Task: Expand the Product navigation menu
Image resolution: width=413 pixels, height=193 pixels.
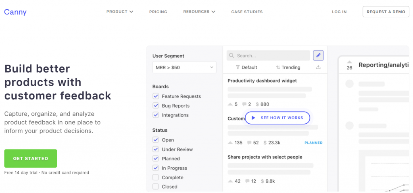Action: [x=120, y=12]
